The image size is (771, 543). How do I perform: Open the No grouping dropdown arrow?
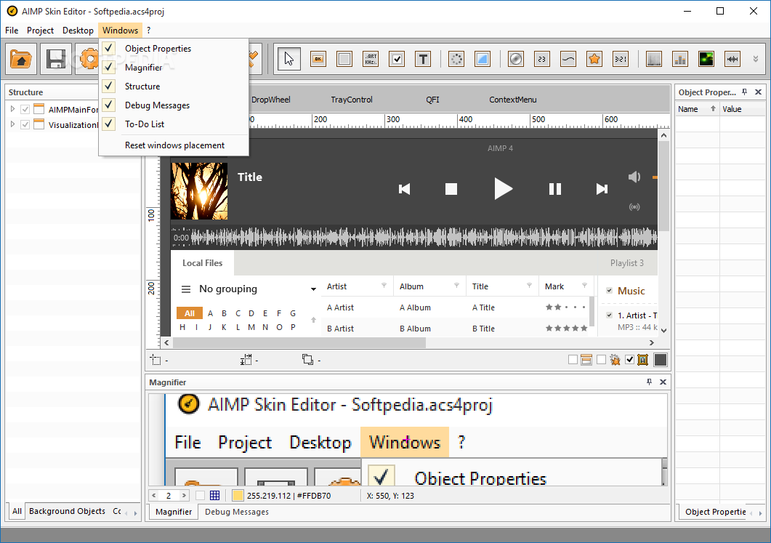(x=313, y=289)
